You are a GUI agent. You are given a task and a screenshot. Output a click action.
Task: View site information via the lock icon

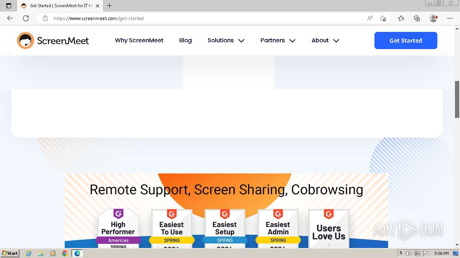pyautogui.click(x=45, y=18)
